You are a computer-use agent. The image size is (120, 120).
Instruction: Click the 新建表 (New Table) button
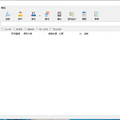[x=18, y=29]
